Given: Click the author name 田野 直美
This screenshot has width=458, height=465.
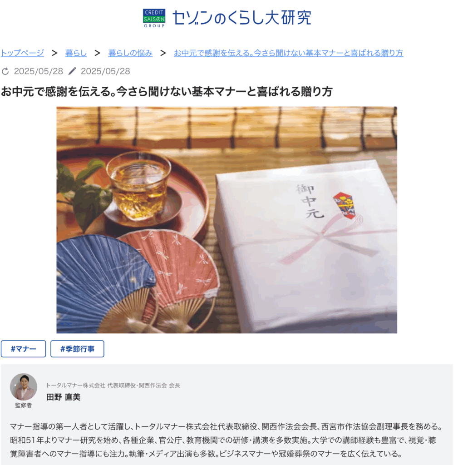Looking at the screenshot, I should [x=63, y=397].
